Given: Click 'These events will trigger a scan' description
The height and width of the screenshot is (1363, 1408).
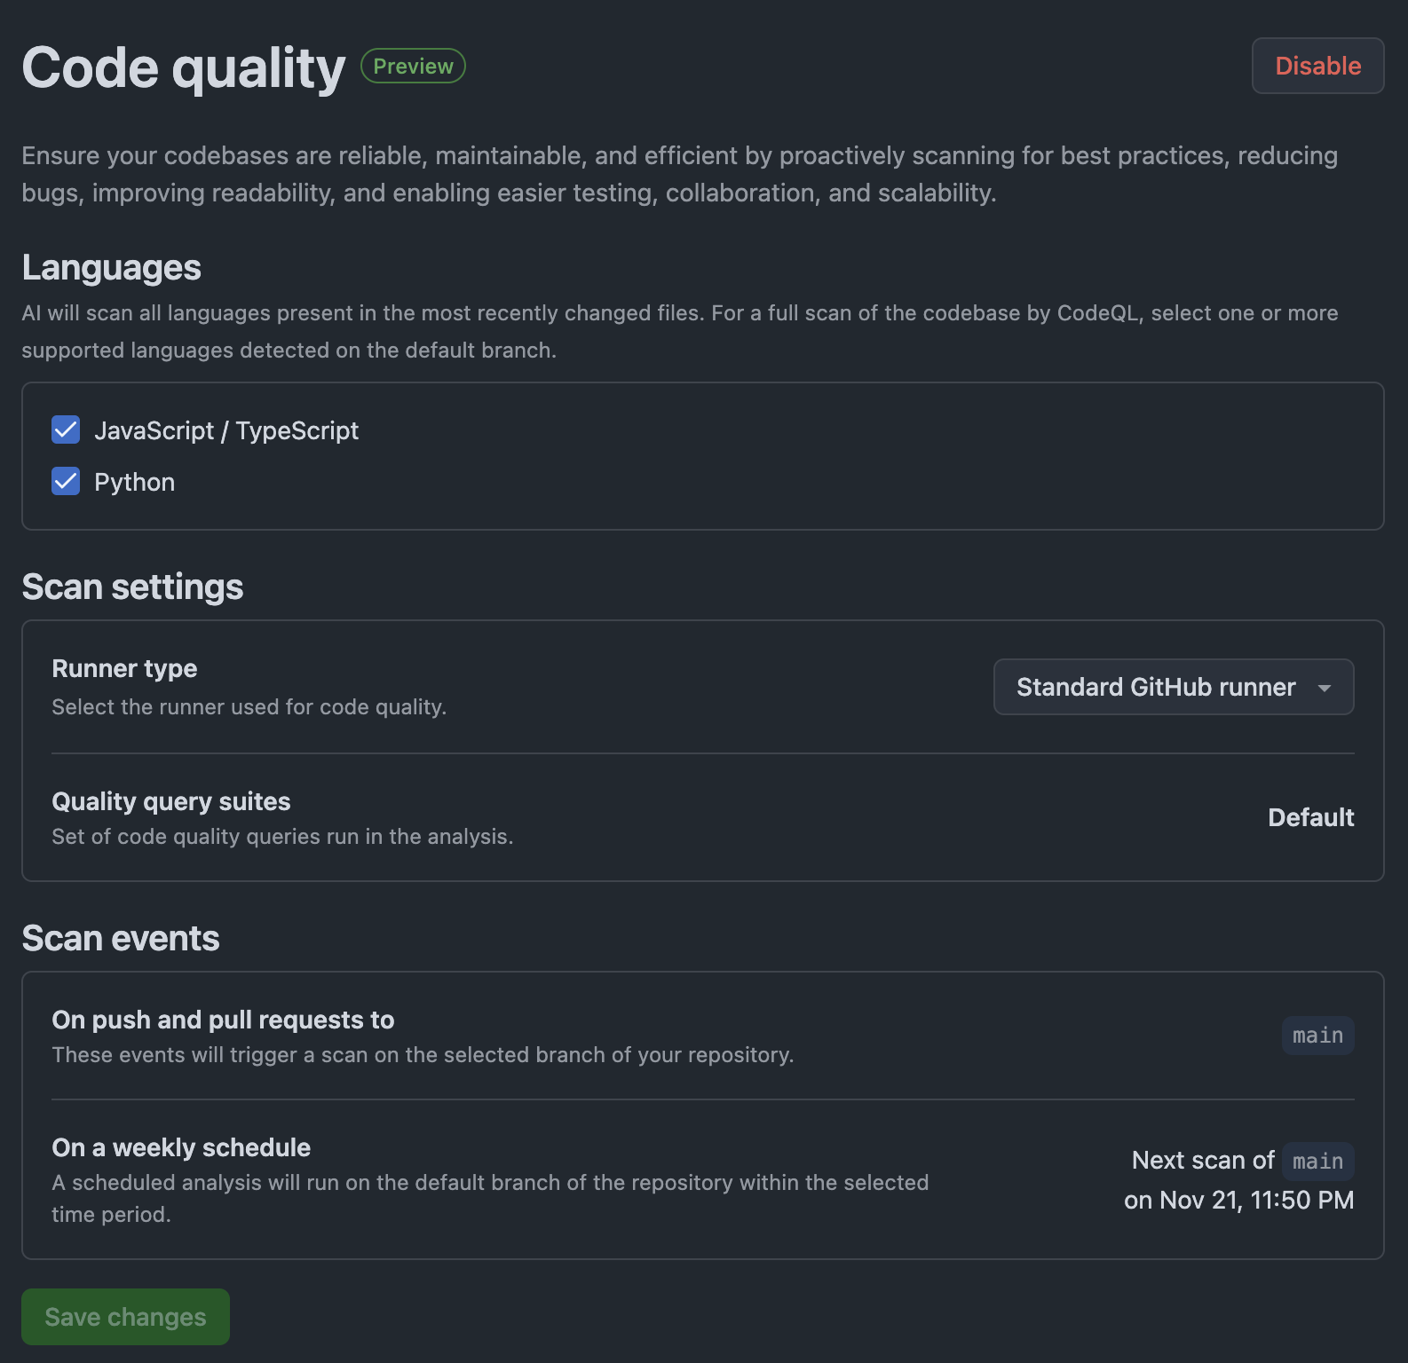Looking at the screenshot, I should pyautogui.click(x=423, y=1055).
